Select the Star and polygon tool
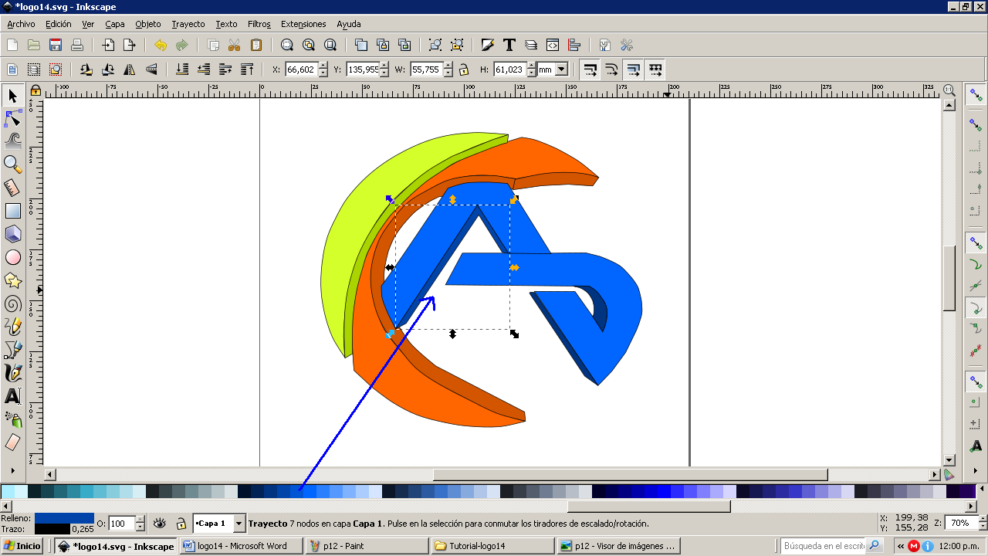The height and width of the screenshot is (556, 988). (13, 280)
